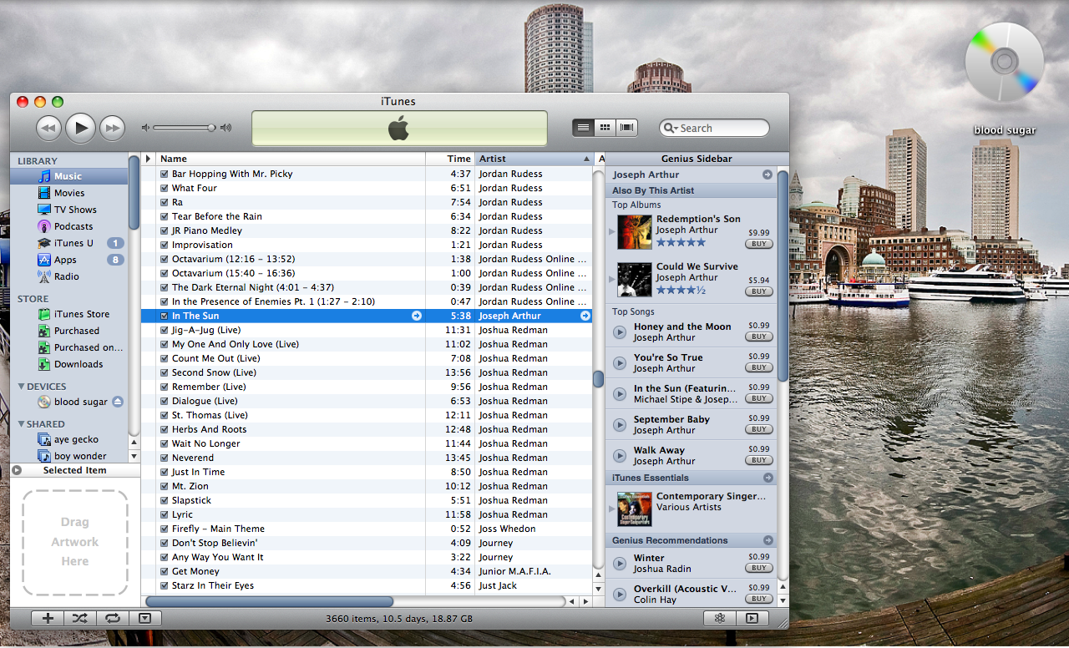This screenshot has height=648, width=1069.
Task: Open iTunes Store from the sidebar
Action: pos(81,314)
